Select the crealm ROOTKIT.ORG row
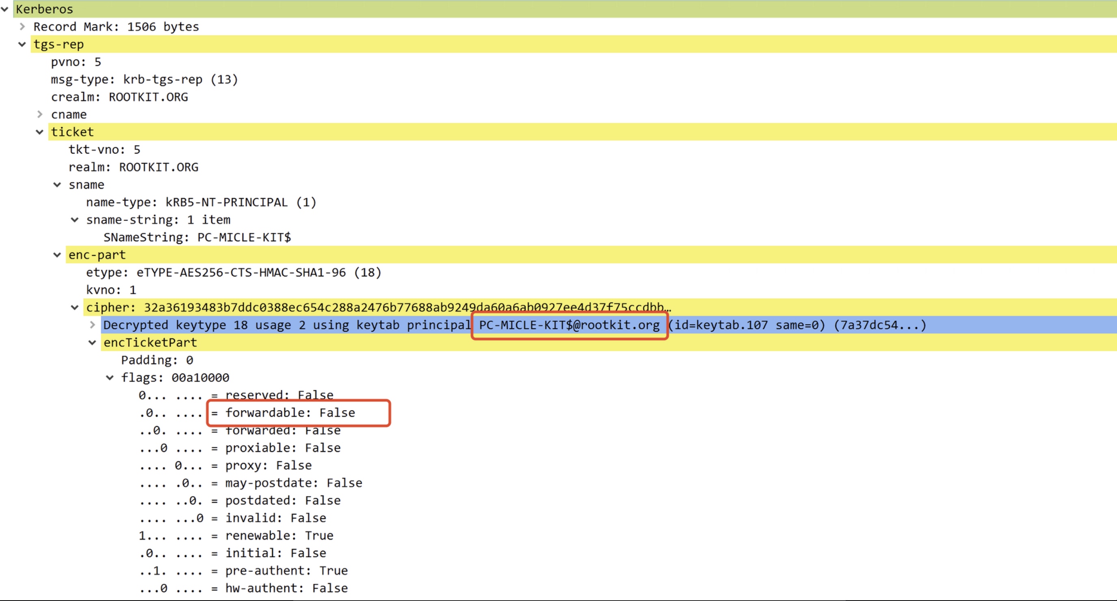 119,97
